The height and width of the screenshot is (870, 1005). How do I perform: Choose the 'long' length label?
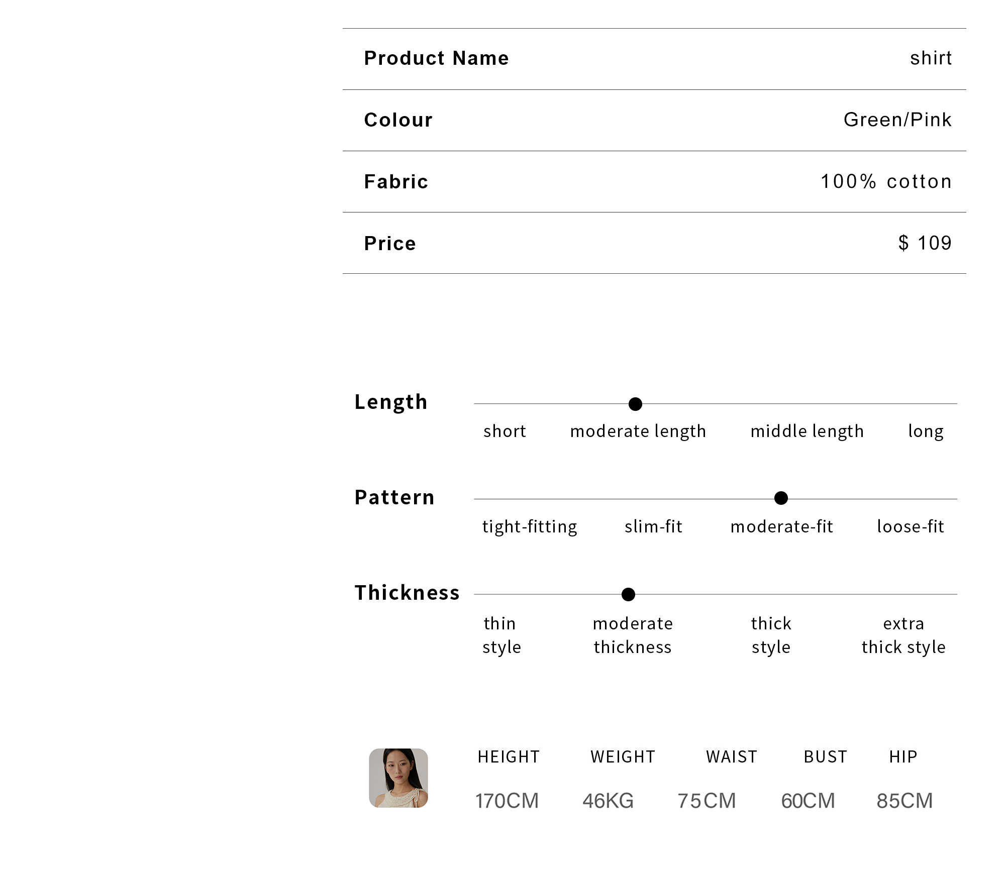coord(926,431)
